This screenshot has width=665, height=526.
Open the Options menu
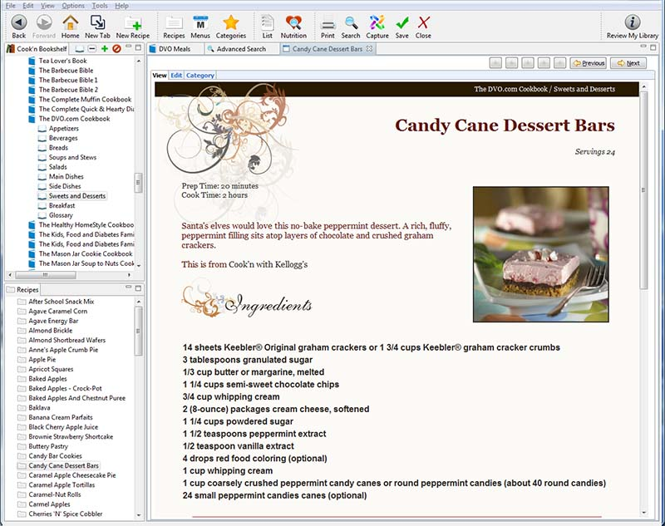pyautogui.click(x=73, y=5)
